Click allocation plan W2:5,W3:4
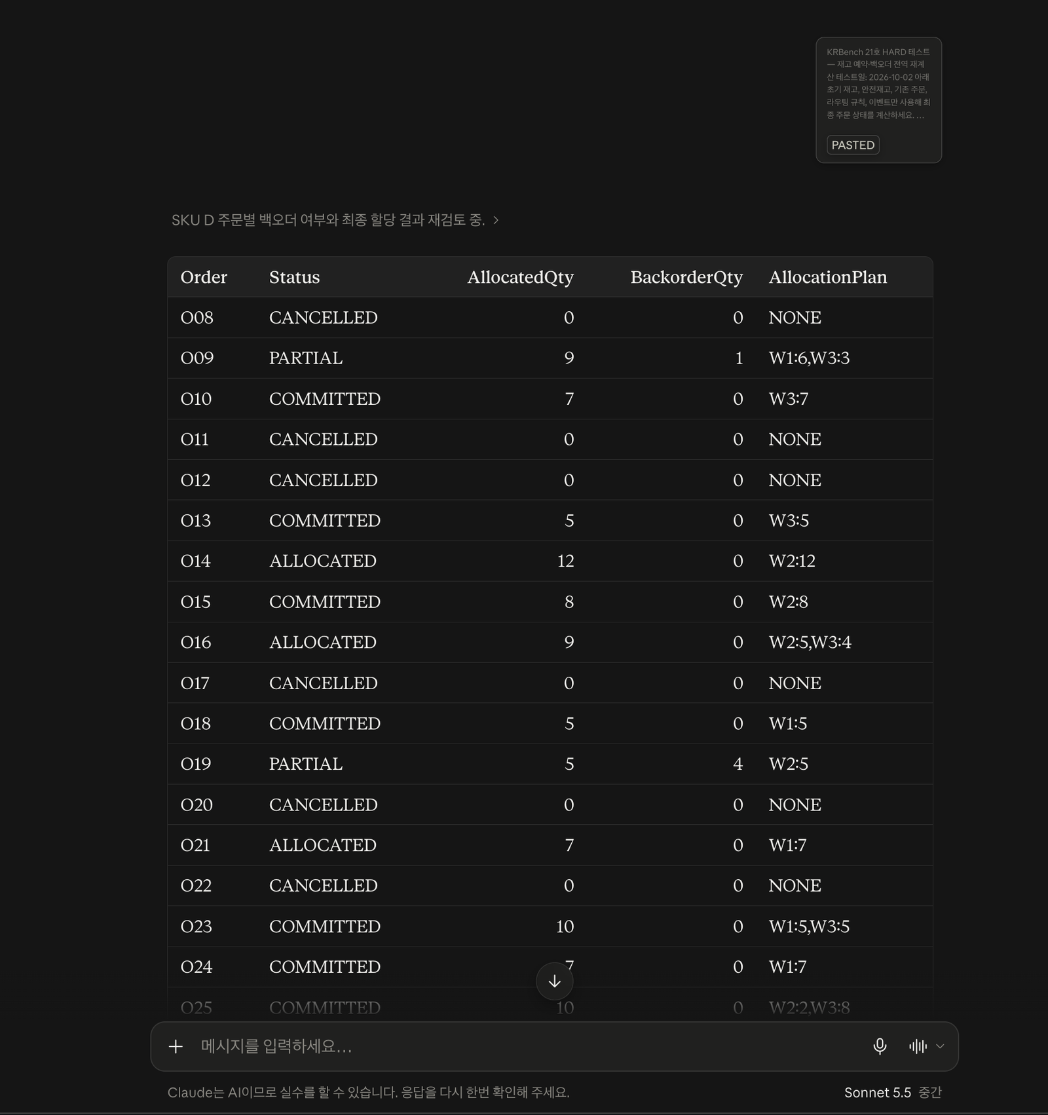 tap(810, 643)
